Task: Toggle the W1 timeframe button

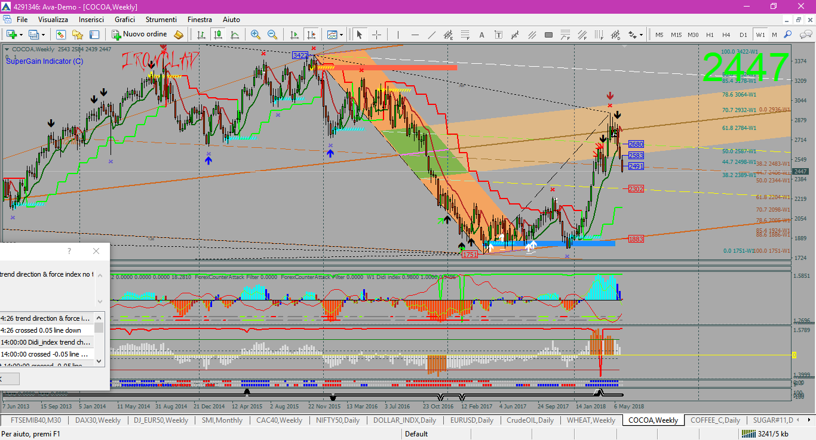Action: pos(760,35)
